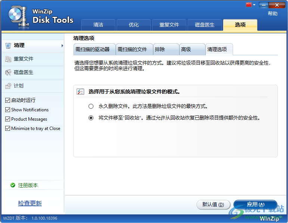The height and width of the screenshot is (223, 288).
Task: Select the 选项 main tab
Action: click(240, 25)
